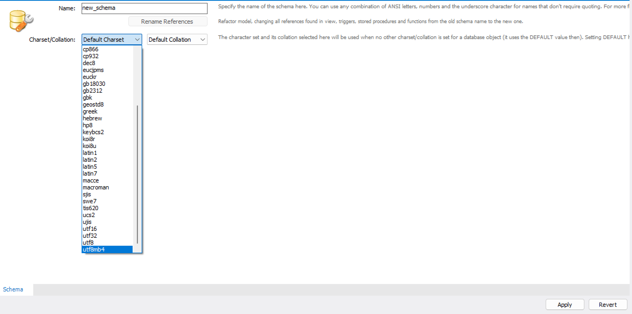
Task: Click the Revert button
Action: click(x=608, y=304)
